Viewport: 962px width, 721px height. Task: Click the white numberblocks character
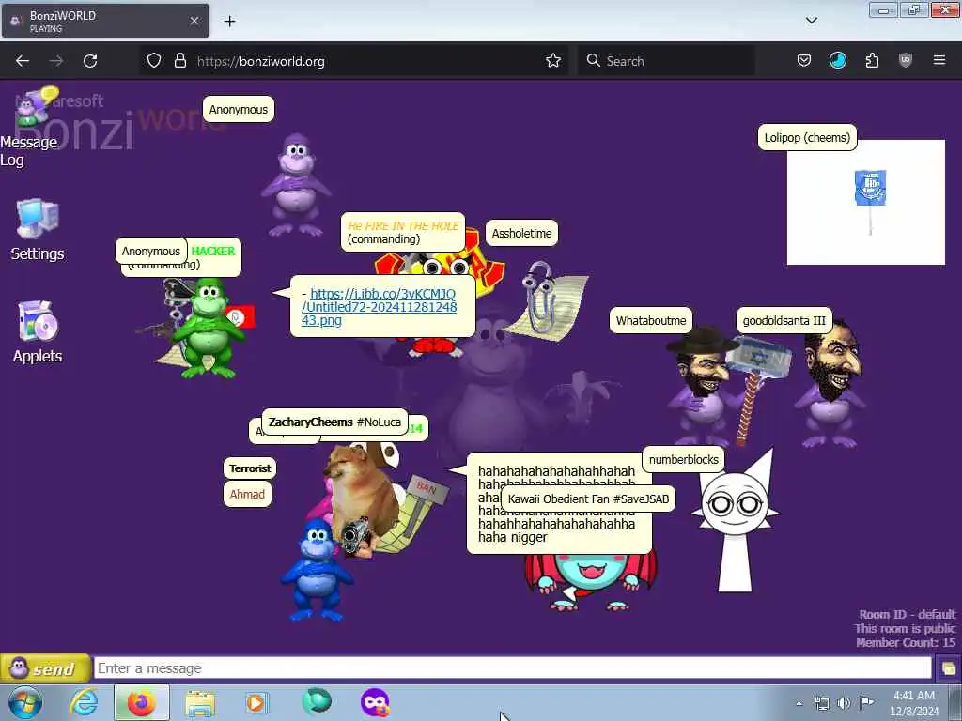click(735, 521)
